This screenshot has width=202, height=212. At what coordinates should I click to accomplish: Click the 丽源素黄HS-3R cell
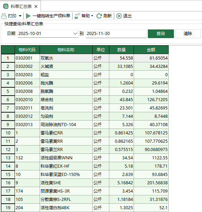[66, 191]
